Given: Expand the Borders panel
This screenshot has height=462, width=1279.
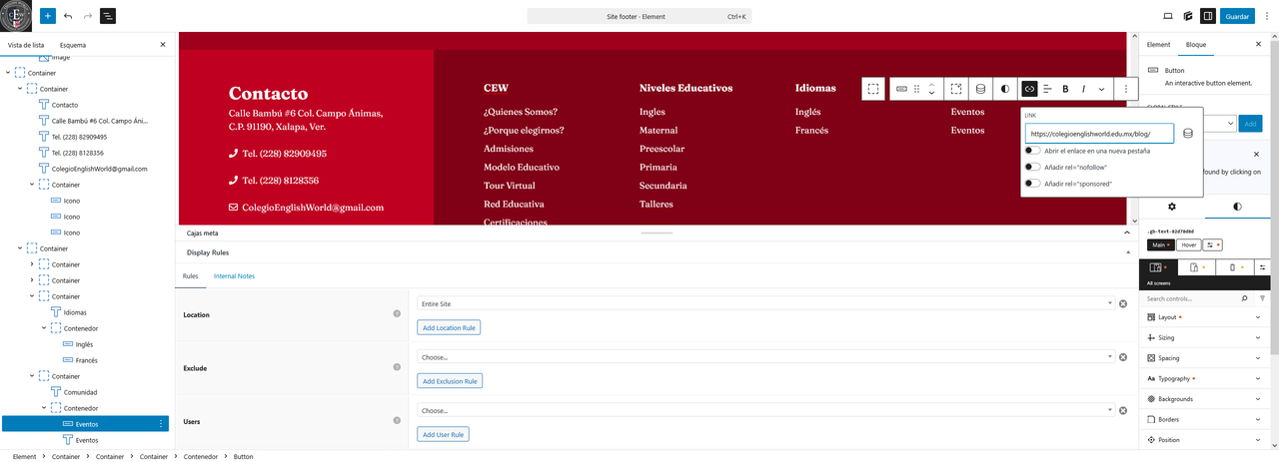Looking at the screenshot, I should 1205,420.
